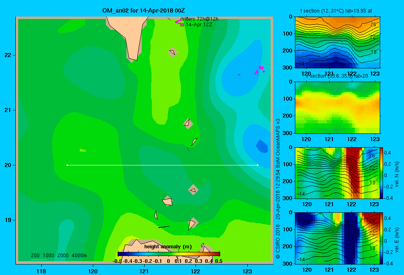The width and height of the screenshot is (404, 275).
Task: Click depth label 300 on salinity section axis
Action: pos(288,133)
